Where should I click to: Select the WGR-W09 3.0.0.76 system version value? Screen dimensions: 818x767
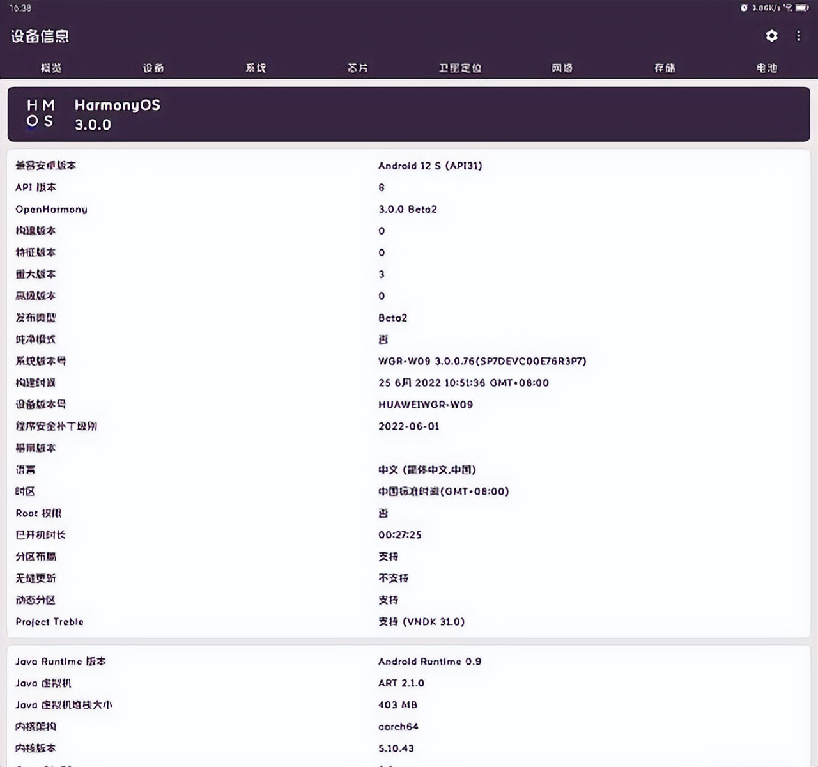coord(482,361)
